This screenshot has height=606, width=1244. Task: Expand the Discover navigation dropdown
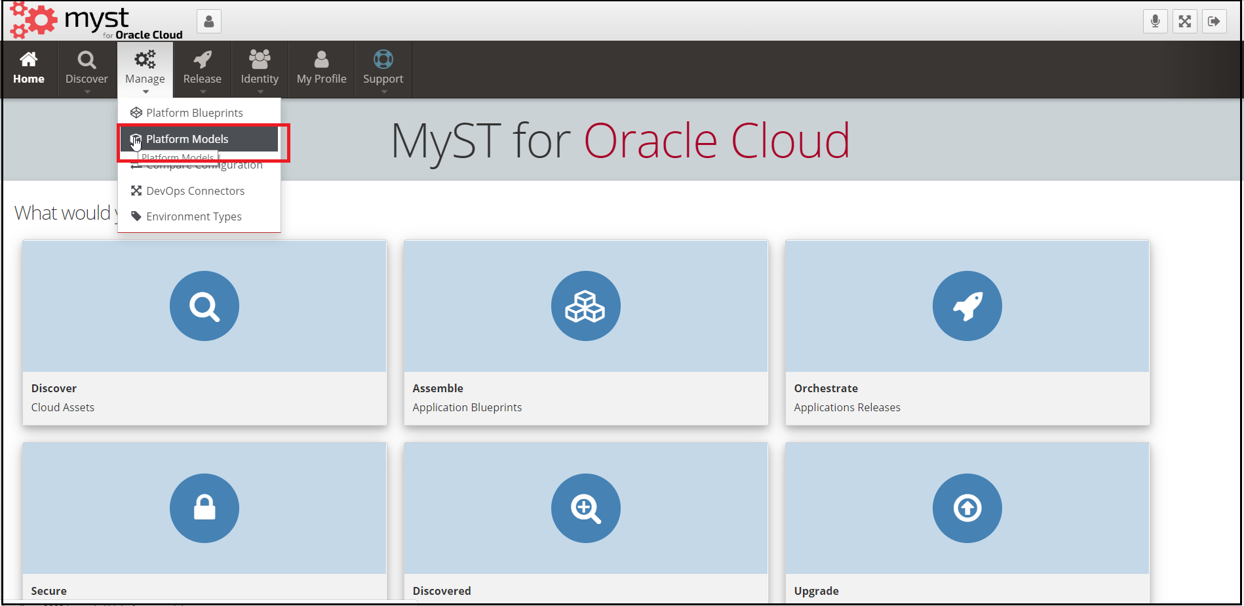(x=87, y=70)
